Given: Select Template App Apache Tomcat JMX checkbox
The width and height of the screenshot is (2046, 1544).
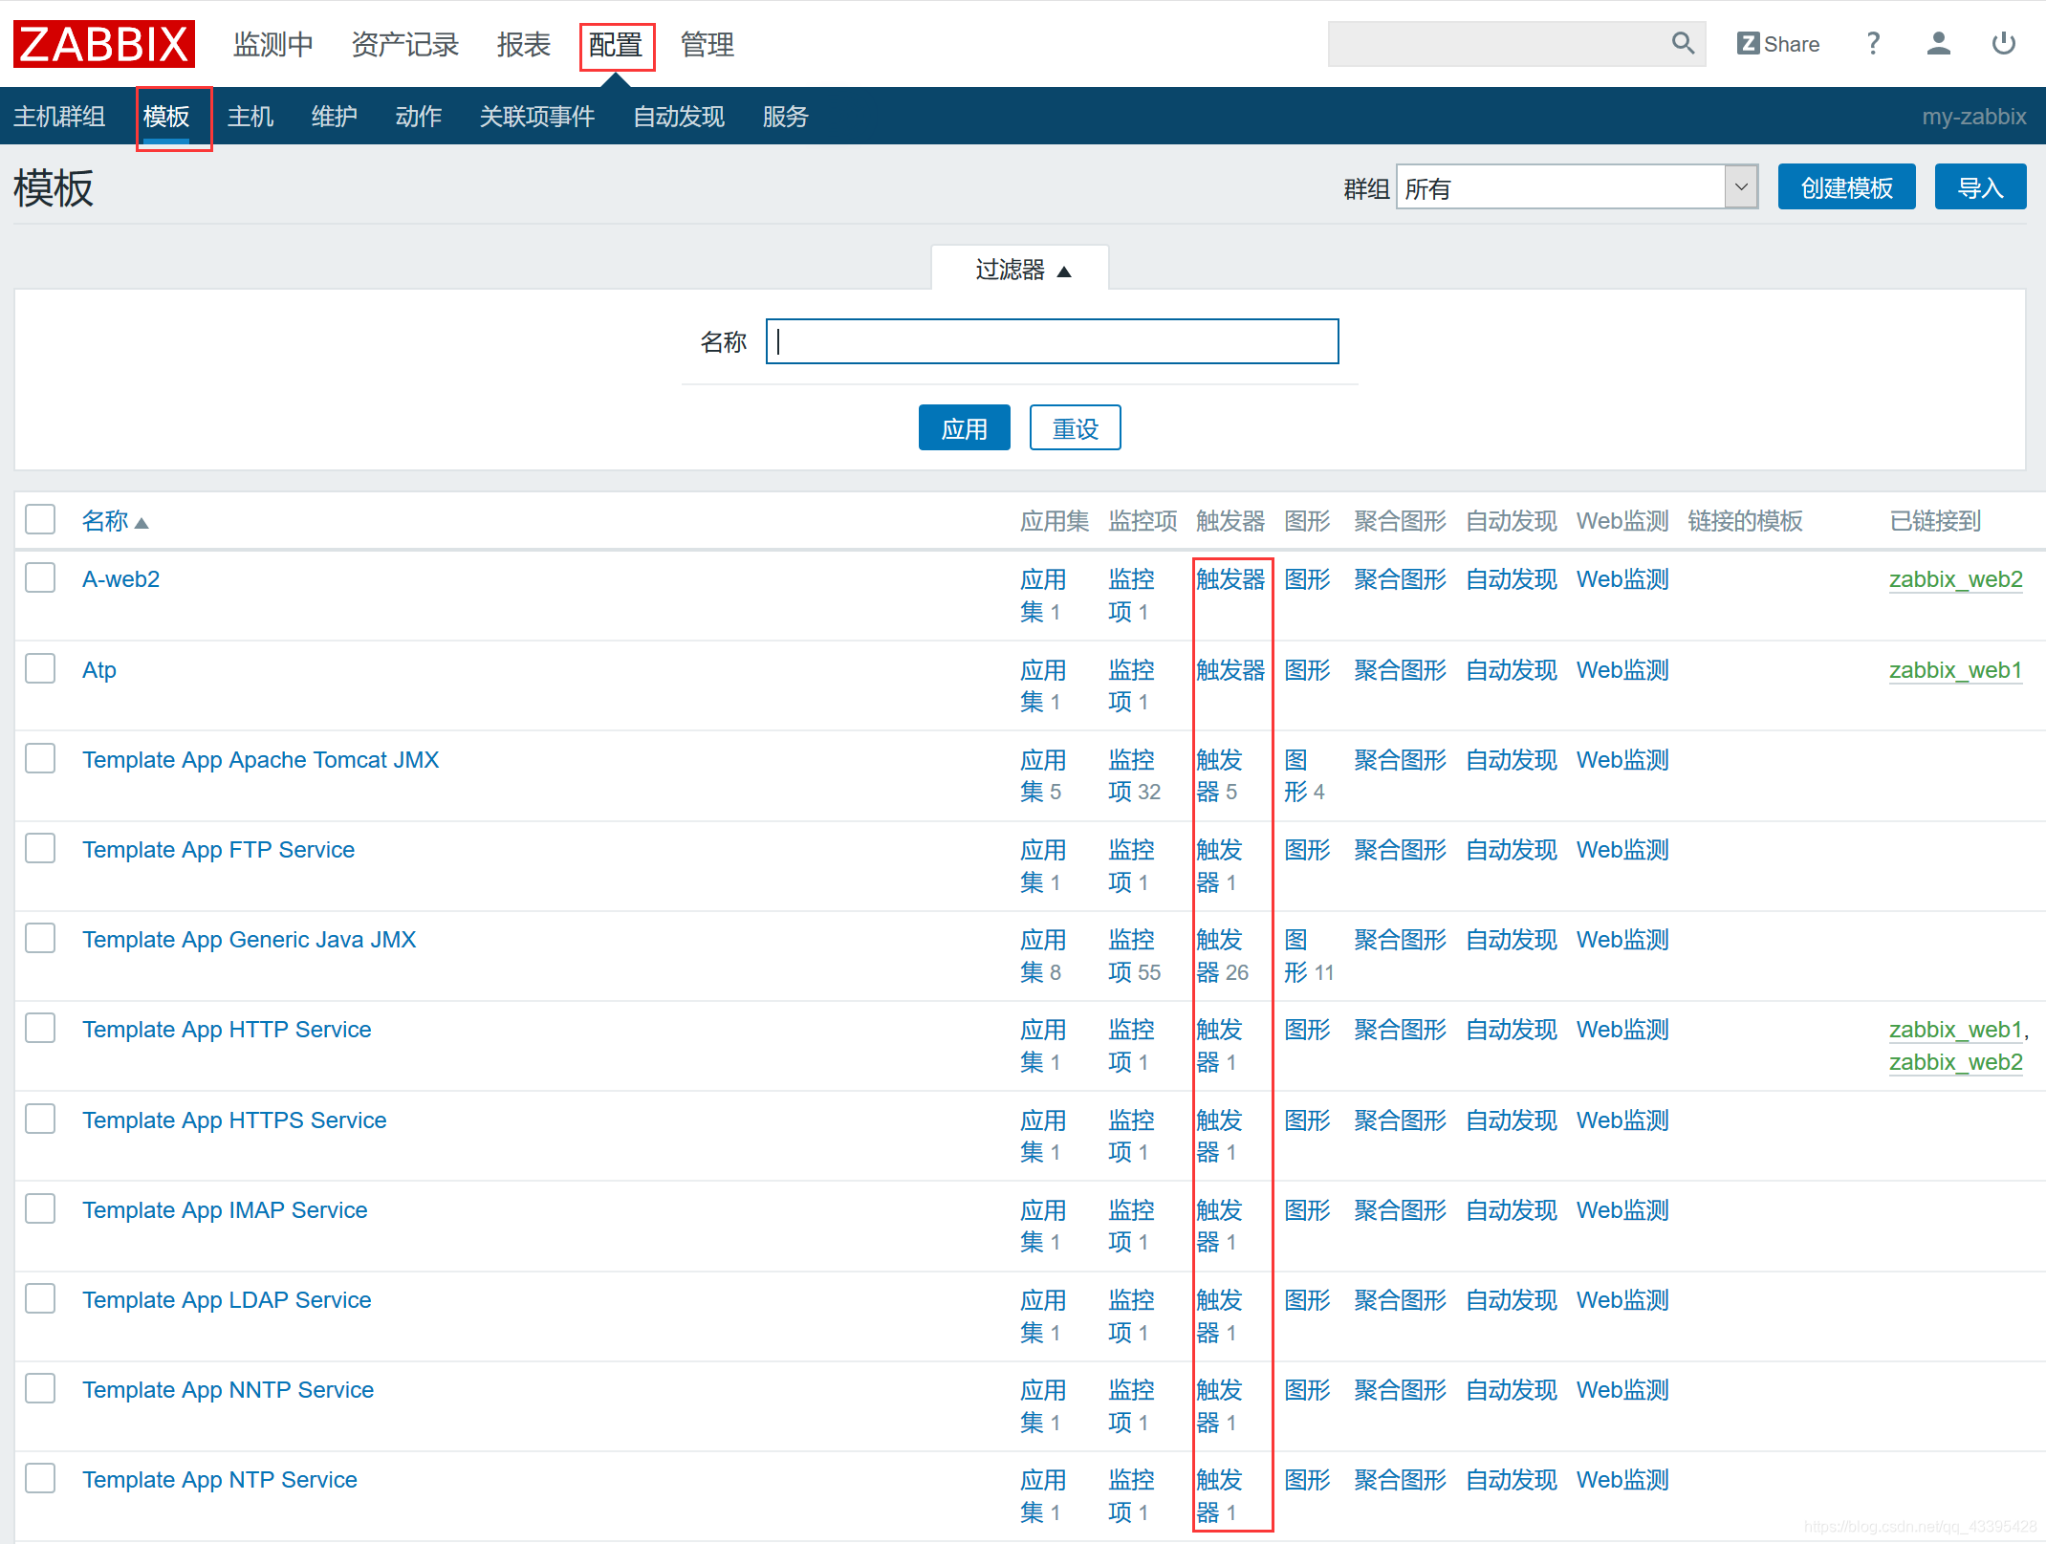Looking at the screenshot, I should 40,758.
